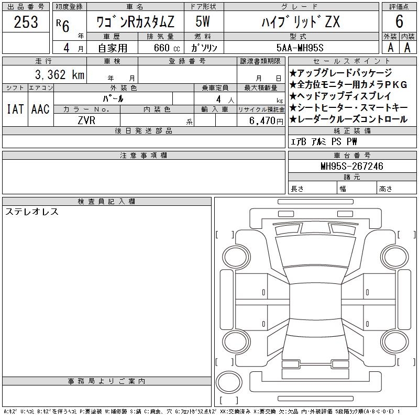This screenshot has height=419, width=419.
Task: Select the sales point ヘッドアップディスプレイ
Action: [x=340, y=96]
